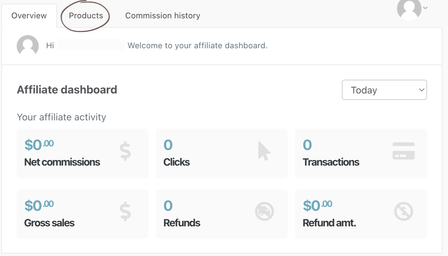This screenshot has height=256, width=448.
Task: Click the Net commissions amount
Action: [39, 145]
